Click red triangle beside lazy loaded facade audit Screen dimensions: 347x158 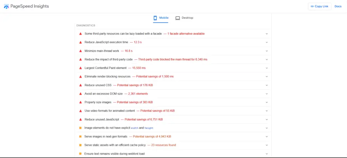pyautogui.click(x=81, y=34)
